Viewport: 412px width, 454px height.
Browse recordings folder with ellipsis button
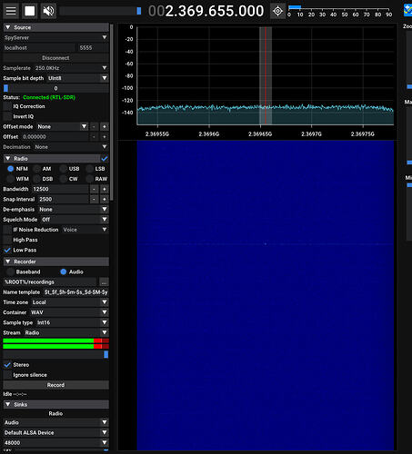point(104,282)
